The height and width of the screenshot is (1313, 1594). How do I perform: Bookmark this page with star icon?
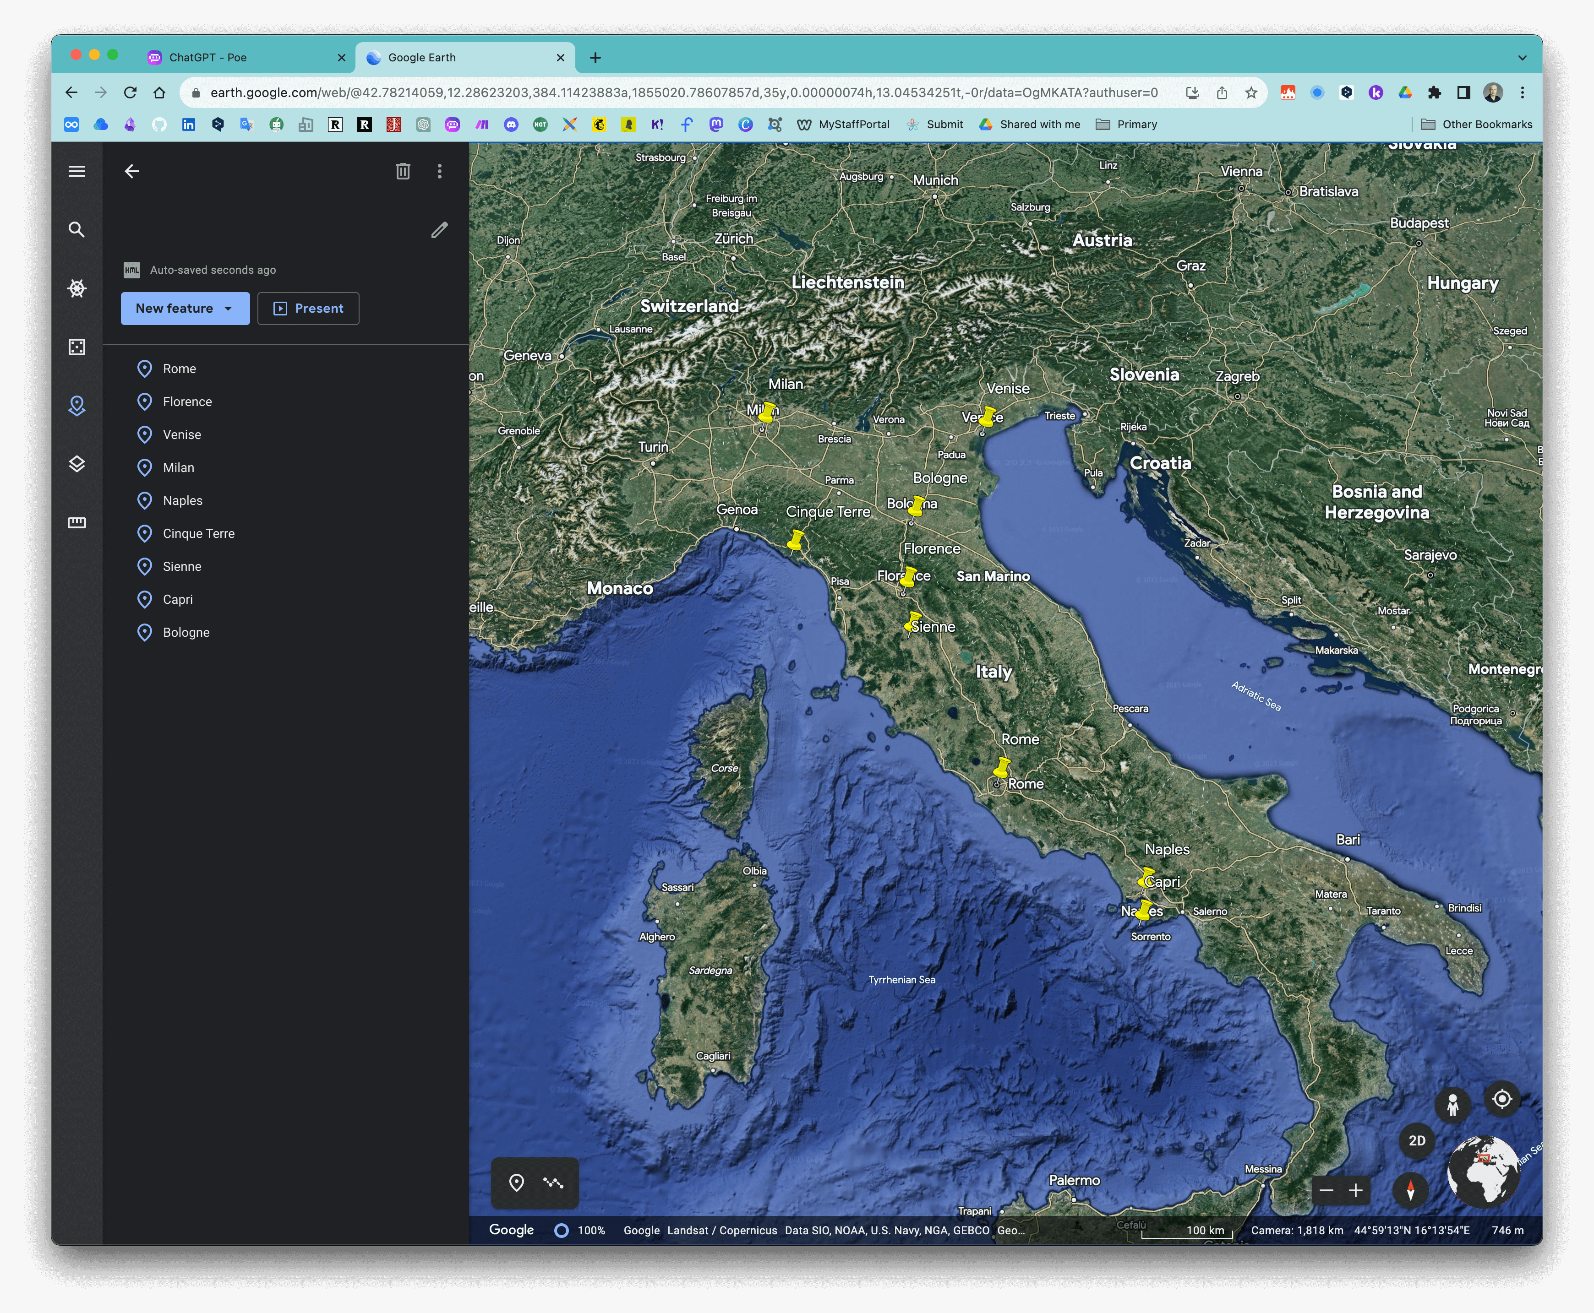[x=1251, y=92]
